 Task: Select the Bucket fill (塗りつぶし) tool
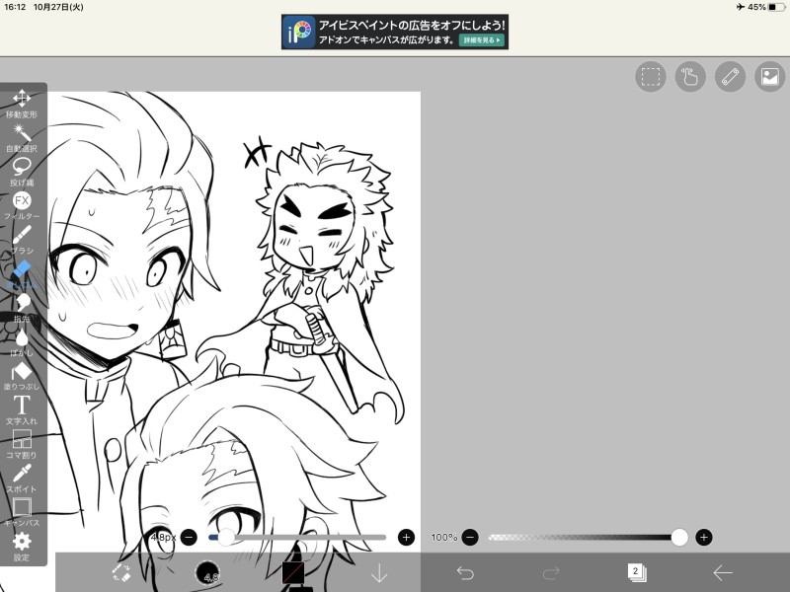[x=22, y=376]
